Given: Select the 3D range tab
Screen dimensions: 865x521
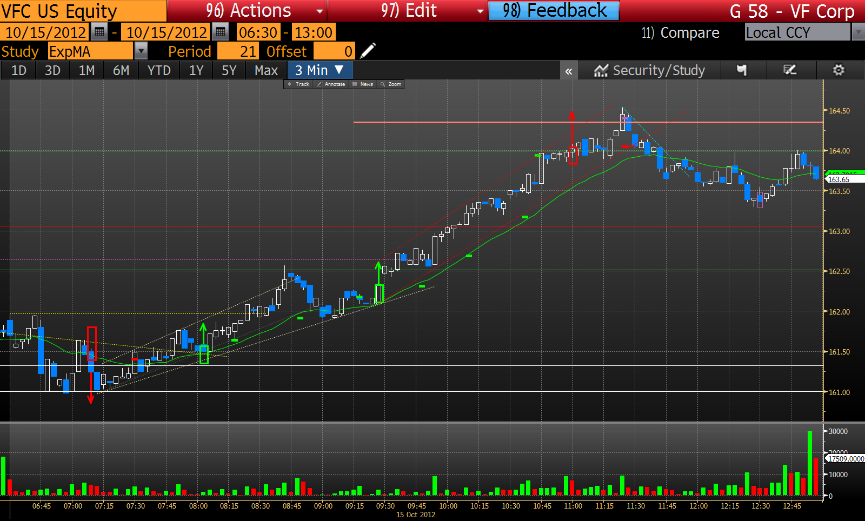Looking at the screenshot, I should [x=52, y=70].
